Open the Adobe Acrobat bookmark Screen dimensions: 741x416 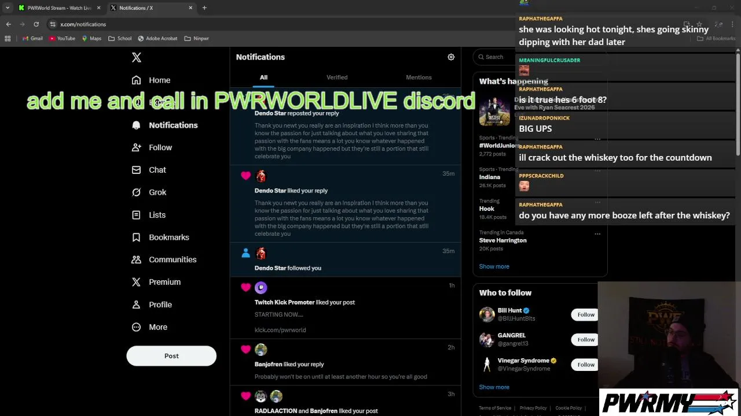pos(157,39)
